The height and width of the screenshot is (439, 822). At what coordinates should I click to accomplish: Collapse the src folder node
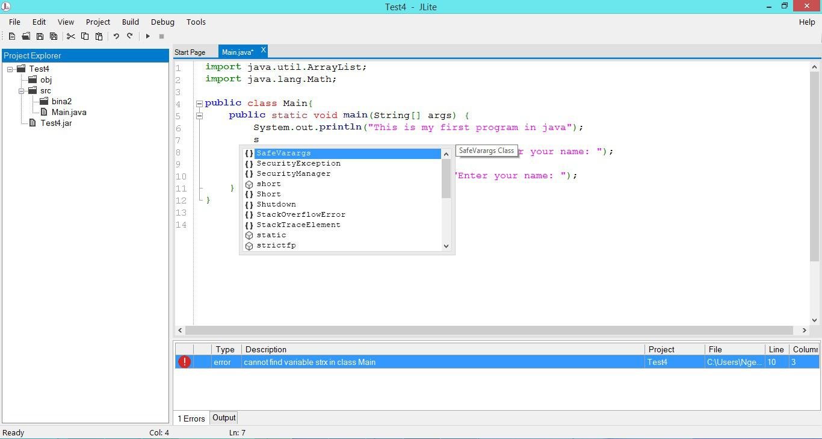pos(21,91)
